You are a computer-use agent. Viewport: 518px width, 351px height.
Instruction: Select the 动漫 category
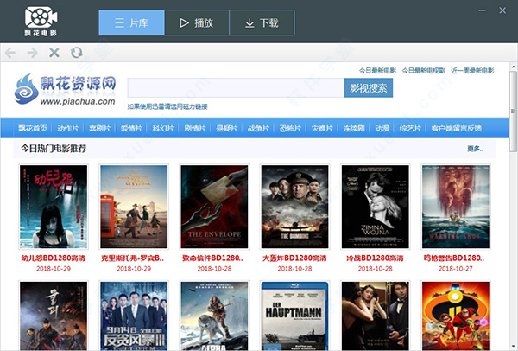click(382, 128)
